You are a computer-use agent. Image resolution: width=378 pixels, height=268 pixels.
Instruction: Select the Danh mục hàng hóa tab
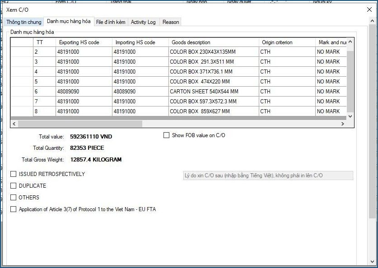pos(69,21)
